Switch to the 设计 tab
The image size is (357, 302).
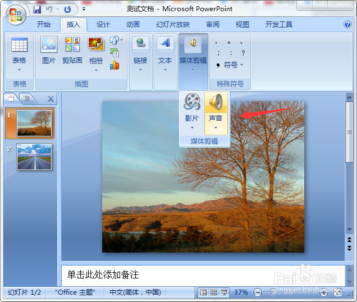tap(103, 24)
